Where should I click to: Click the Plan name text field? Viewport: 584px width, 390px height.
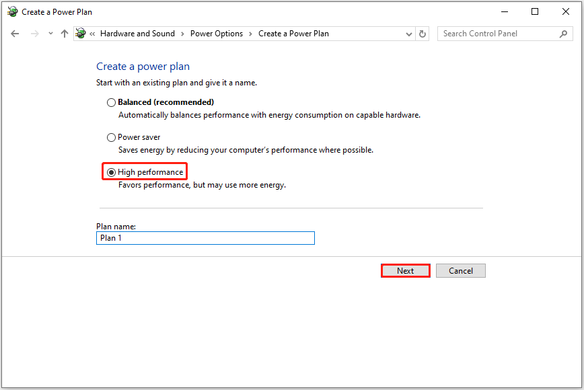pos(205,238)
